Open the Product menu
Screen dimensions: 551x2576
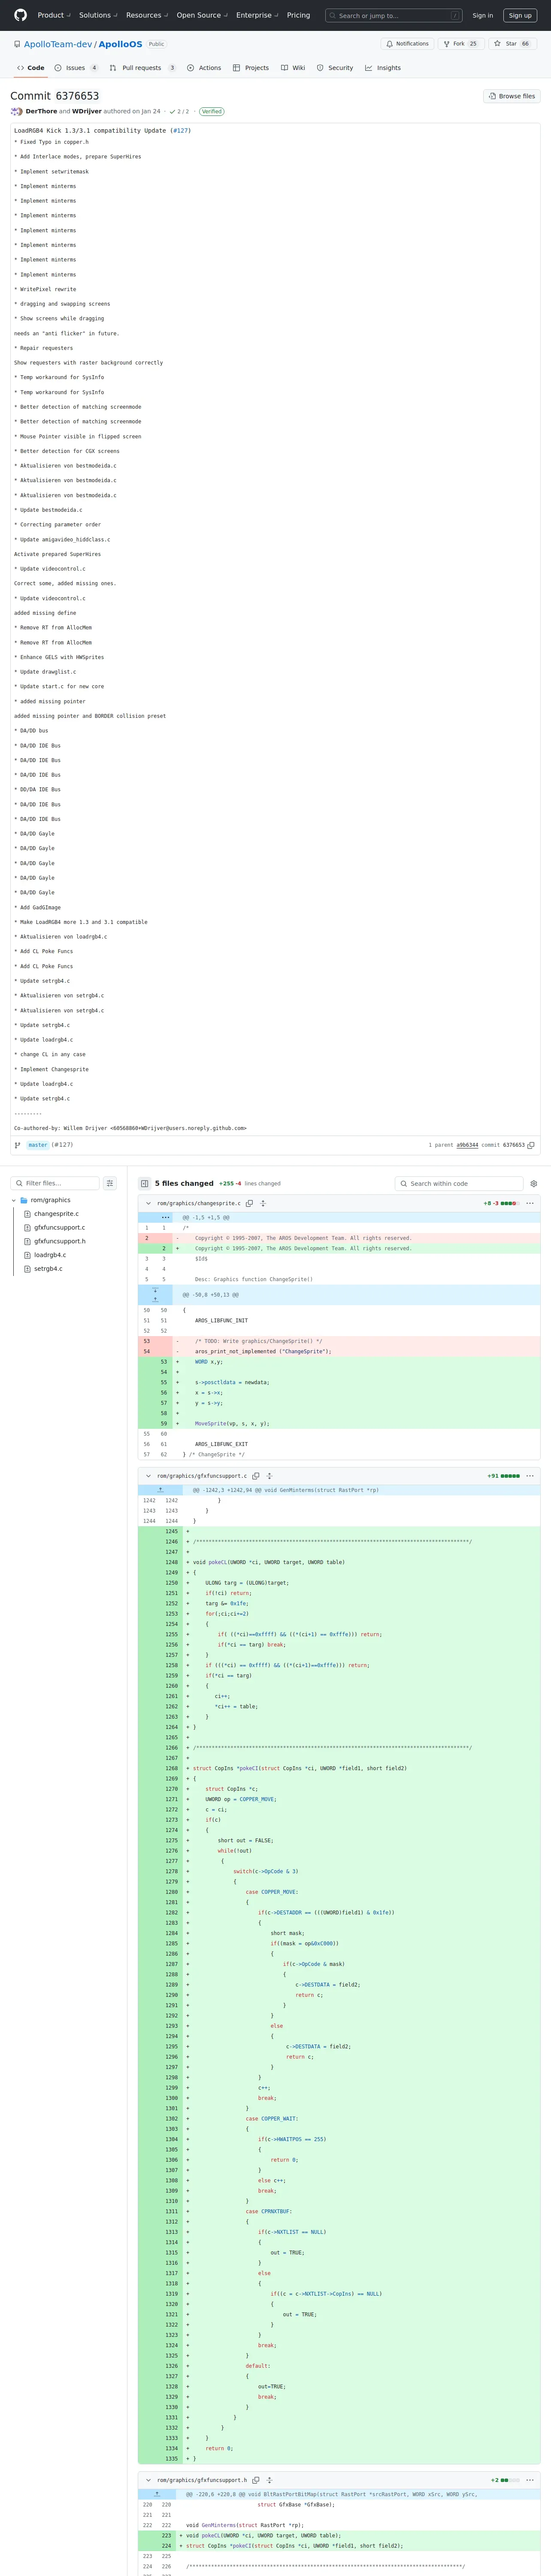pyautogui.click(x=53, y=15)
